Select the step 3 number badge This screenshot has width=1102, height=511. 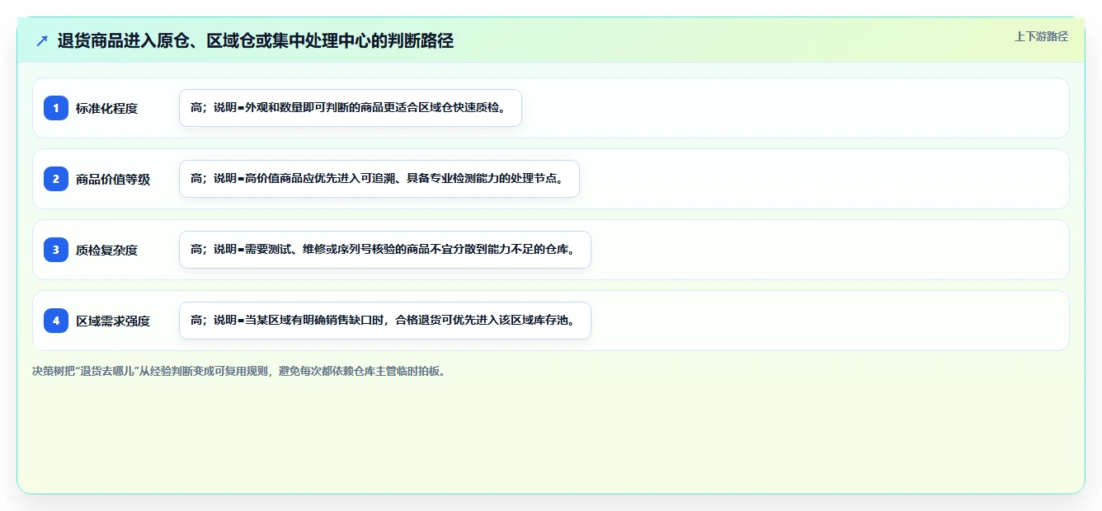56,250
